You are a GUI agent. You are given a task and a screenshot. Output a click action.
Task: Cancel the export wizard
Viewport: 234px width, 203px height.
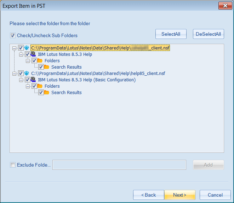click(215, 195)
